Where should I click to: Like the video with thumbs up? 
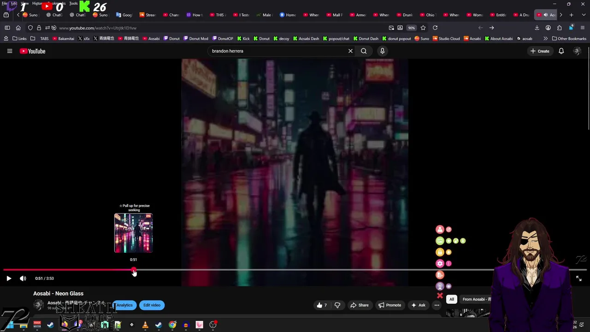pos(322,305)
